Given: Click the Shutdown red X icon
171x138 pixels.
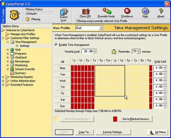Looking at the screenshot, I should [127, 11].
